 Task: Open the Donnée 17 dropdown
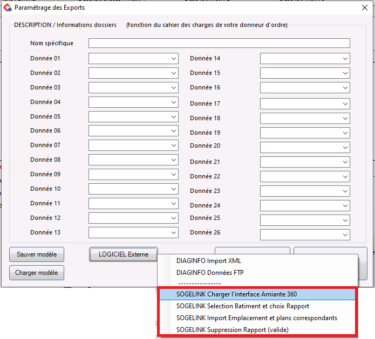click(305, 104)
